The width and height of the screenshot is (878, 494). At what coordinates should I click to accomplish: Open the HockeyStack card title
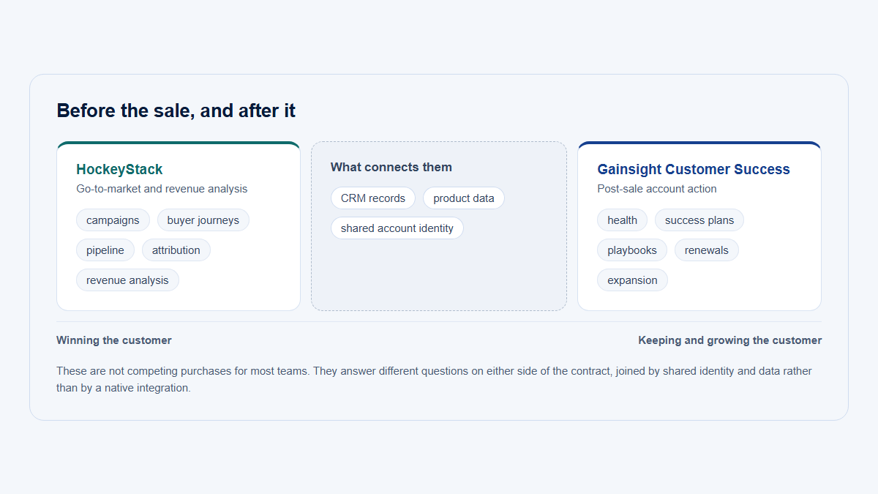click(119, 169)
